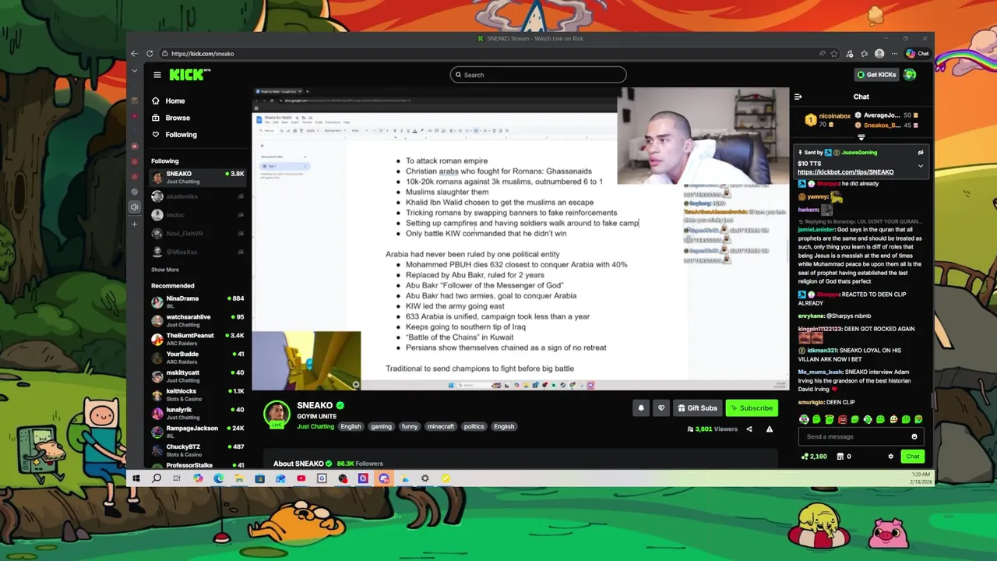Viewport: 997px width, 561px height.
Task: Select the minecraft tag
Action: coord(440,426)
